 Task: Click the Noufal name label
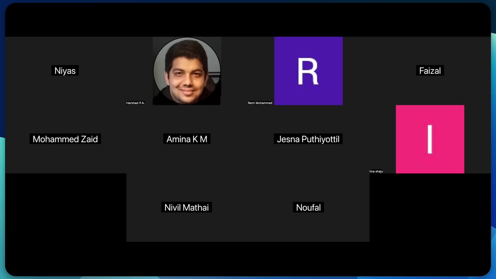308,207
